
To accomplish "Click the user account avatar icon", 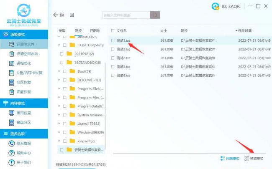I will click(x=215, y=7).
